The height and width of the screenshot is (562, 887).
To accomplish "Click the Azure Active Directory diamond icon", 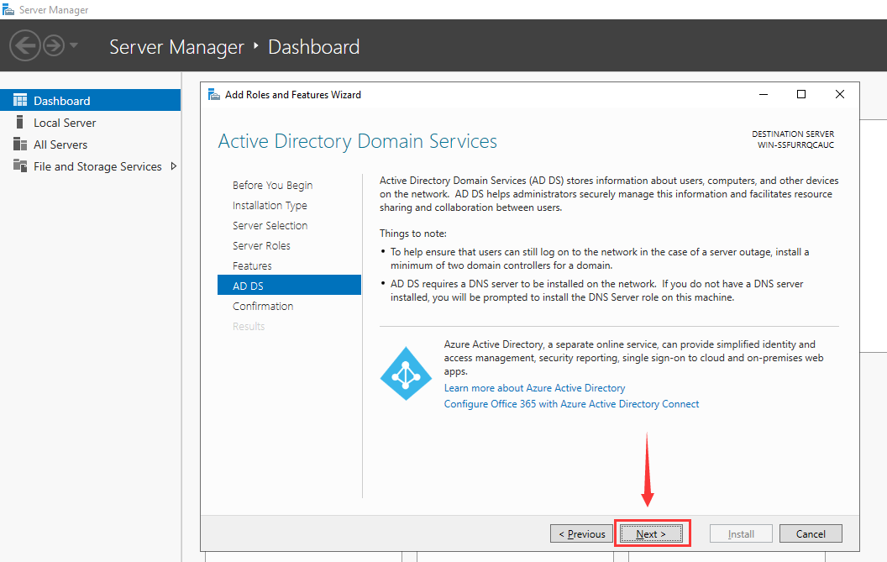I will (x=406, y=374).
